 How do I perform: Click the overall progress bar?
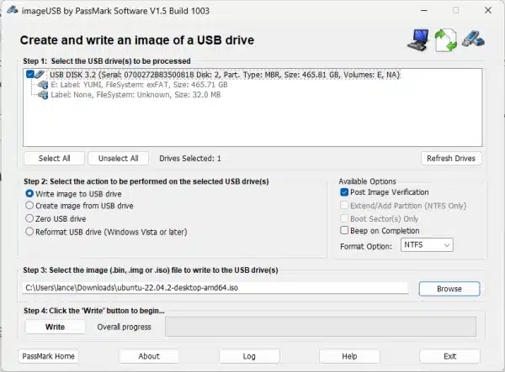tap(321, 327)
